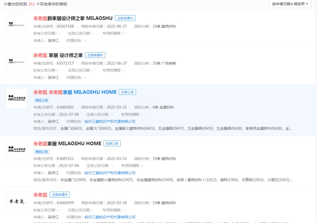Open 米老鼠 米老鼠家居 MILAOSHU HOME title link
The width and height of the screenshot is (317, 223).
(x=75, y=92)
